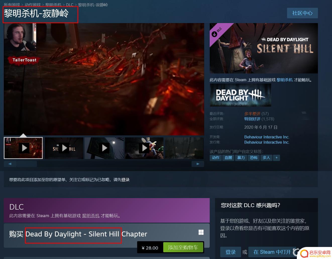Select the fifth dark screenshot thumbnail
This screenshot has height=259, width=332.
(184, 148)
